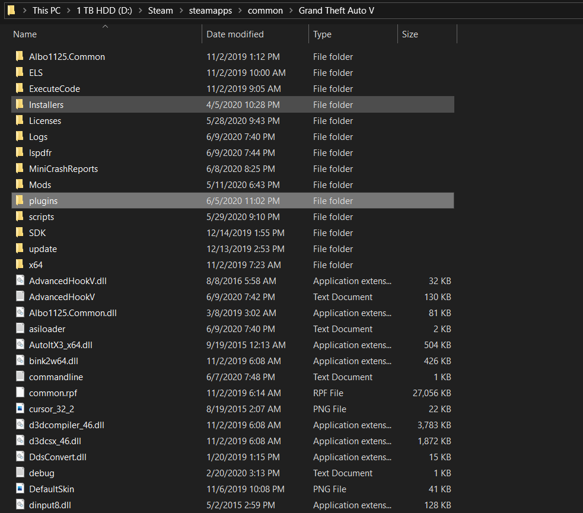Go to This PC in the breadcrumb
The image size is (583, 513).
[x=46, y=11]
